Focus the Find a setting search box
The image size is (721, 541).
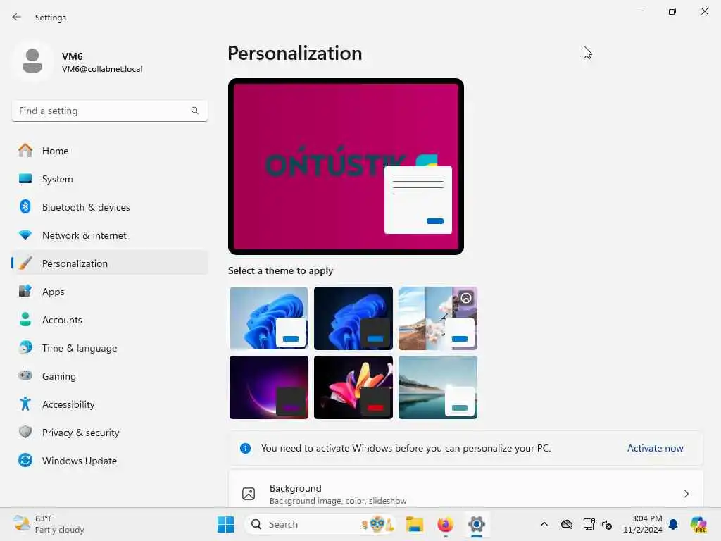[x=109, y=111]
